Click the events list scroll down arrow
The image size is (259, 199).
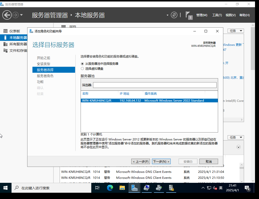(x=242, y=181)
